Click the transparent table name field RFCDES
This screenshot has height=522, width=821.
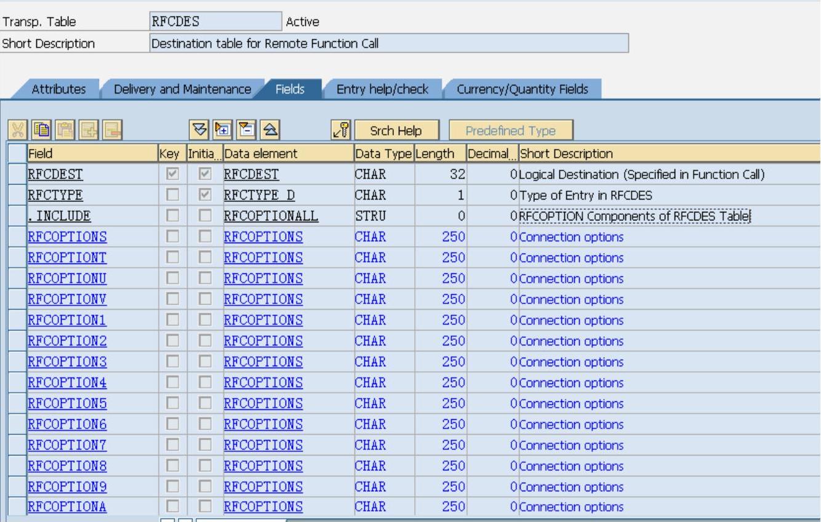pyautogui.click(x=215, y=22)
